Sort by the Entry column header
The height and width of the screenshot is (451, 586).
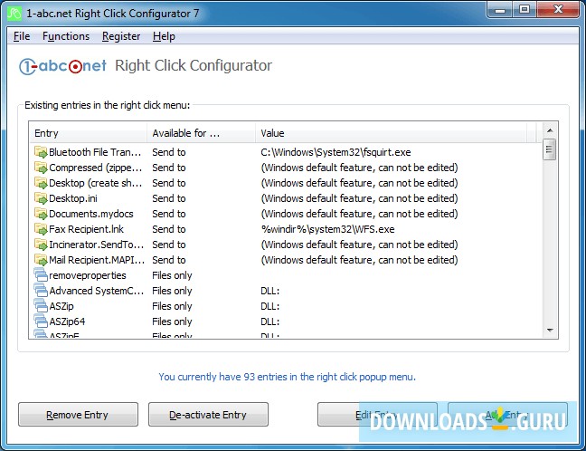click(89, 133)
